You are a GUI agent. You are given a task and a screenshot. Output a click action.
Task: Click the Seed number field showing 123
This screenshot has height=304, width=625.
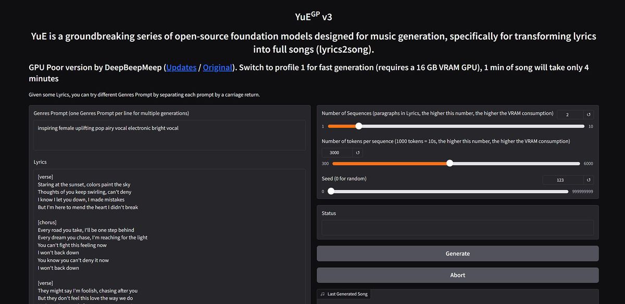pyautogui.click(x=562, y=180)
